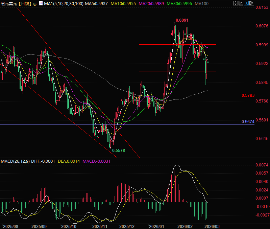Click the 2025/09 date on time axis
This screenshot has width=270, height=229.
[39, 226]
